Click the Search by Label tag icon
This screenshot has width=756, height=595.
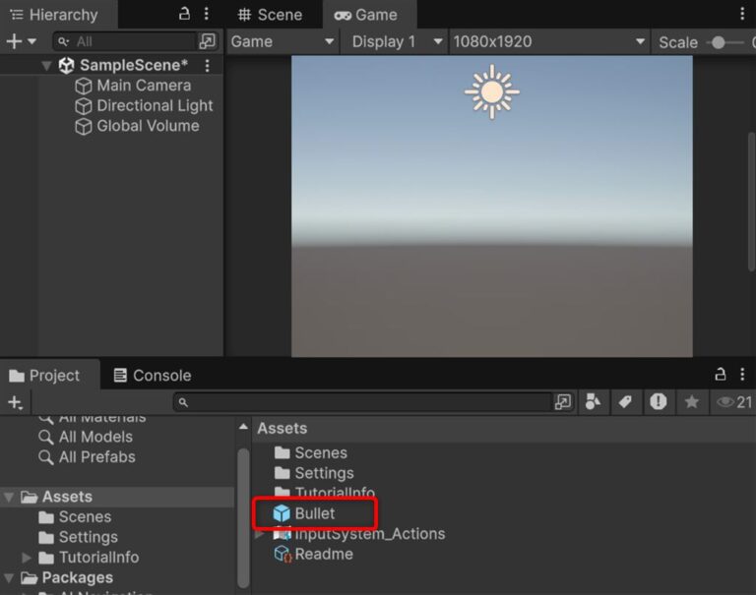click(625, 402)
